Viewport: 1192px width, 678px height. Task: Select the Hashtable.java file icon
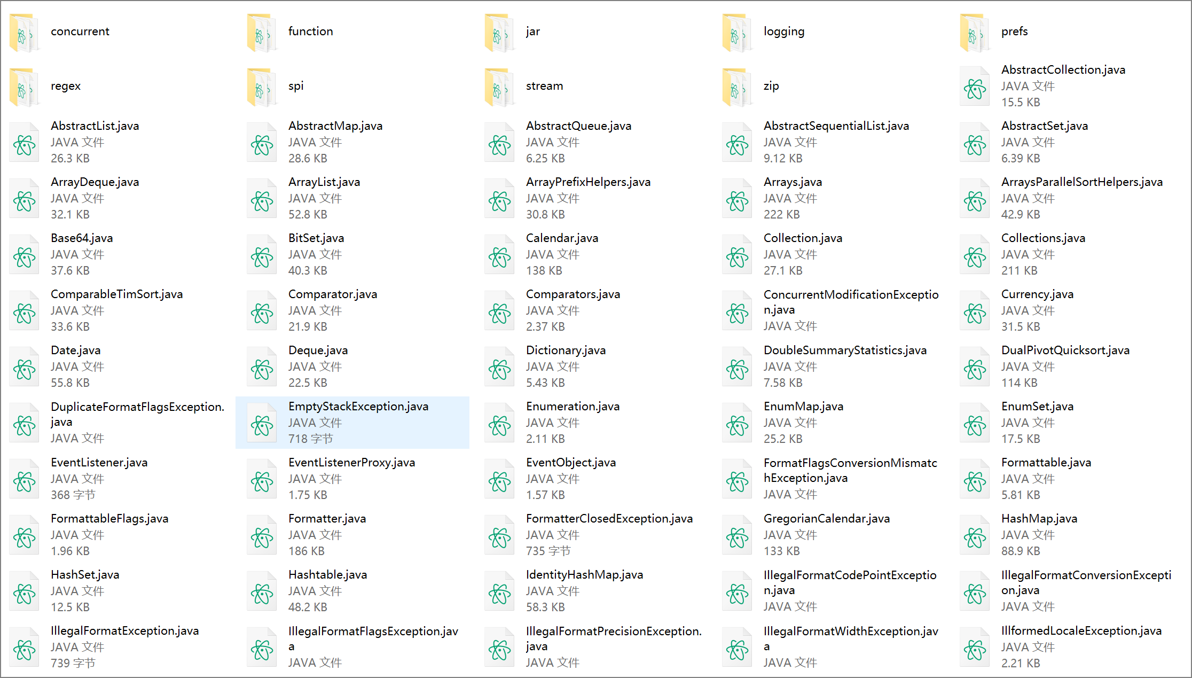[262, 591]
